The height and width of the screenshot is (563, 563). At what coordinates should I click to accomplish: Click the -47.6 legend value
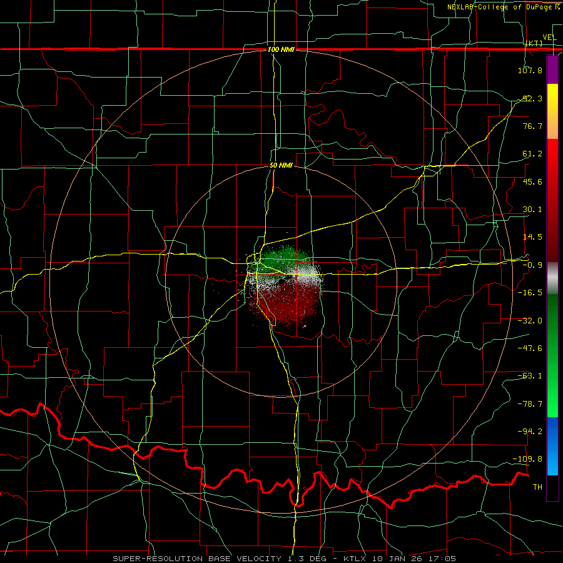[530, 348]
